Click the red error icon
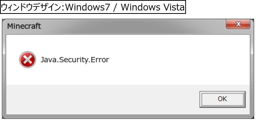256x138 pixels. pos(27,60)
